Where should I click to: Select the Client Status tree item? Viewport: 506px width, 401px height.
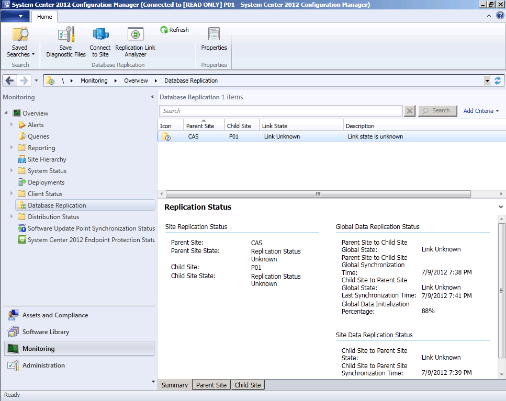[45, 194]
